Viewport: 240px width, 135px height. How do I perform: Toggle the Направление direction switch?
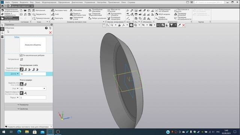(x=22, y=59)
